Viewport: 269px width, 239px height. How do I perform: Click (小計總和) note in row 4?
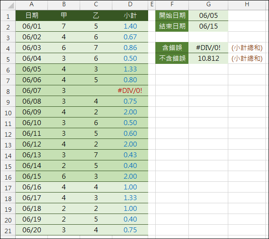click(247, 48)
